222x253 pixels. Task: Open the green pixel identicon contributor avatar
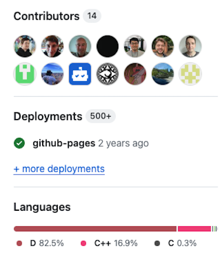[x=25, y=74]
